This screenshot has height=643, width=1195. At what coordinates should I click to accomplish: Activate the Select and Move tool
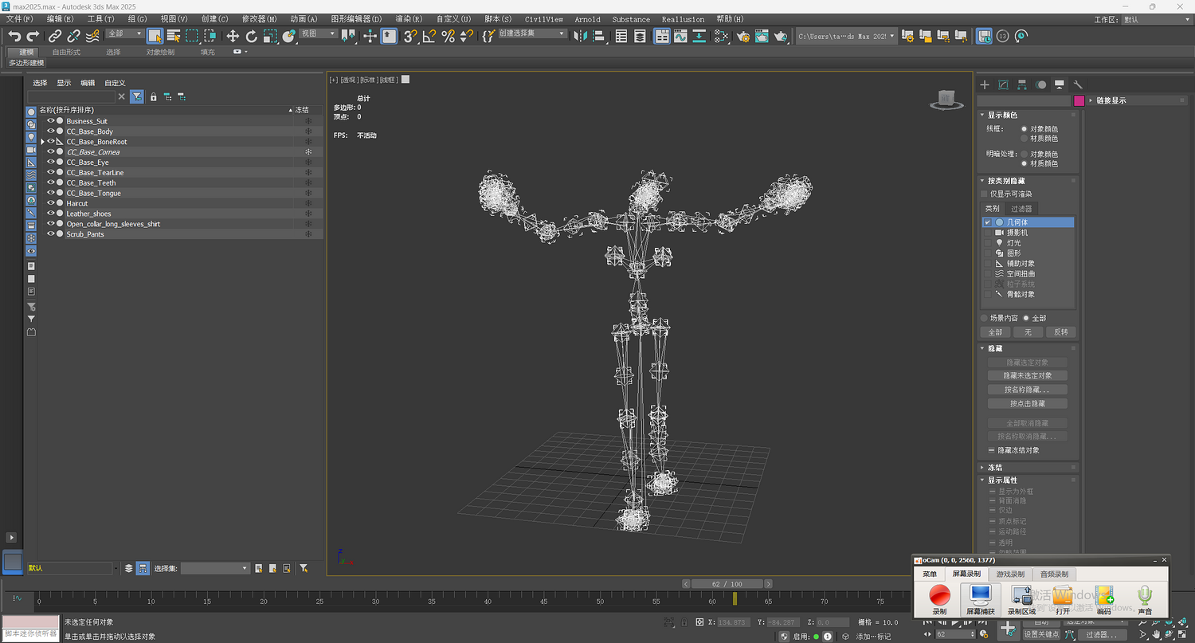tap(233, 36)
